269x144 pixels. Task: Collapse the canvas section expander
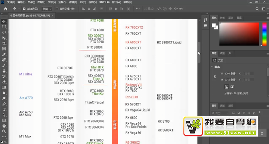coord(212,67)
